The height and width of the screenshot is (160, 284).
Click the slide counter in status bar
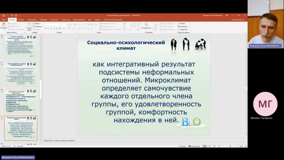pyautogui.click(x=6, y=146)
